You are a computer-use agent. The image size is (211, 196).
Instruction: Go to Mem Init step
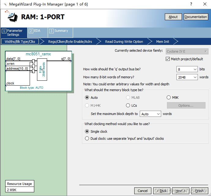163,42
